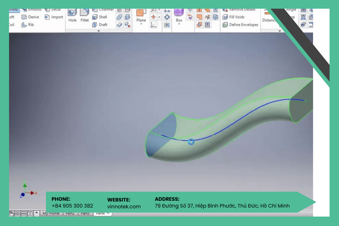Select the Hole feature tool

pos(72,15)
